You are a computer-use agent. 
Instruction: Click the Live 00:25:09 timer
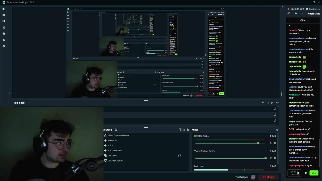click(x=297, y=9)
